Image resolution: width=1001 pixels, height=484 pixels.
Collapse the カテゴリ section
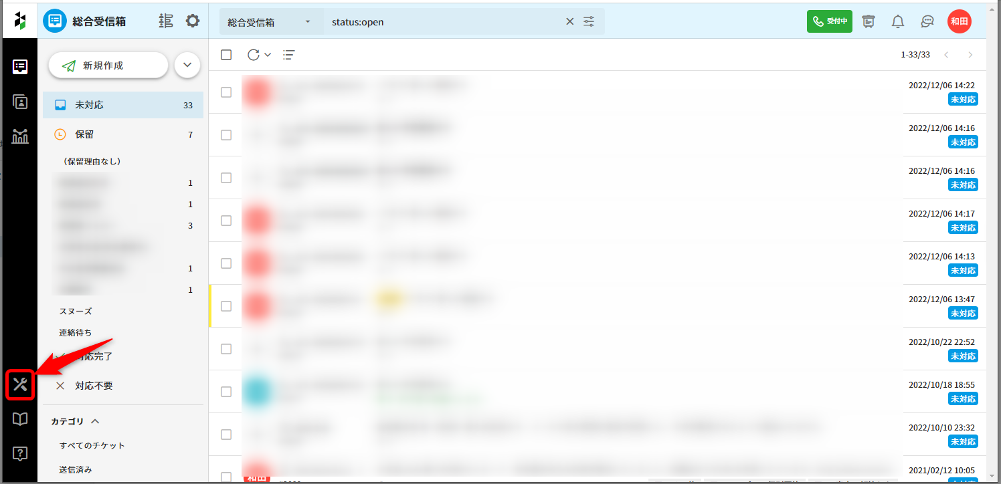click(95, 421)
